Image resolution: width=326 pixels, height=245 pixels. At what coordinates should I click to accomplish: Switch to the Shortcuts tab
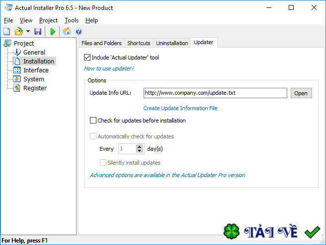pos(139,43)
